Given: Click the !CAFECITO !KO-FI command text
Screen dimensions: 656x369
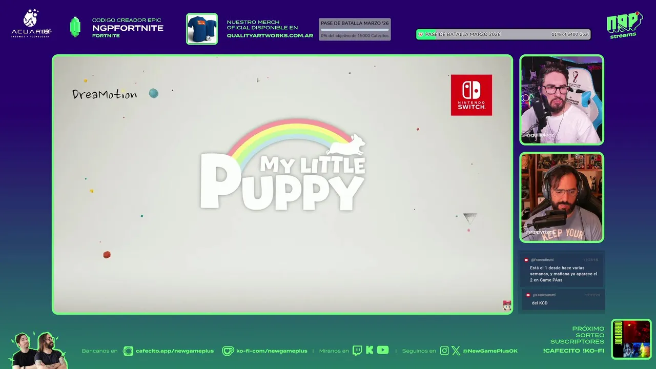Looking at the screenshot, I should pyautogui.click(x=573, y=351).
